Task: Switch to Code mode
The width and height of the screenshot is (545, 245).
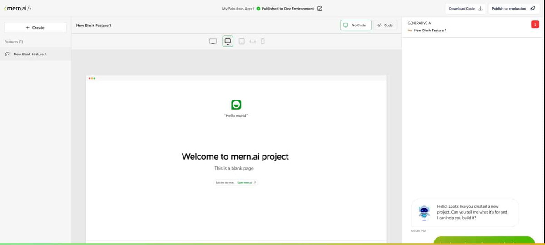Action: tap(385, 25)
